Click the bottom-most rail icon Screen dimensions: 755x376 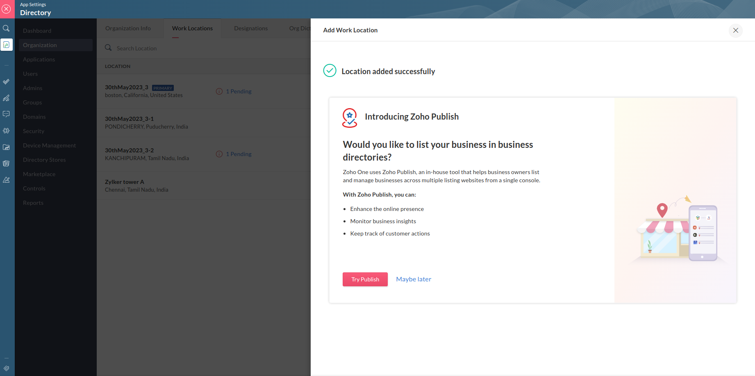coord(6,368)
